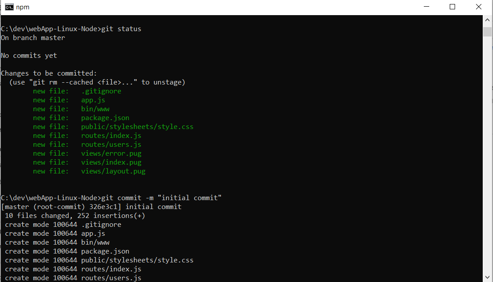This screenshot has height=282, width=493.
Task: Select the package.json new file entry
Action: (105, 117)
